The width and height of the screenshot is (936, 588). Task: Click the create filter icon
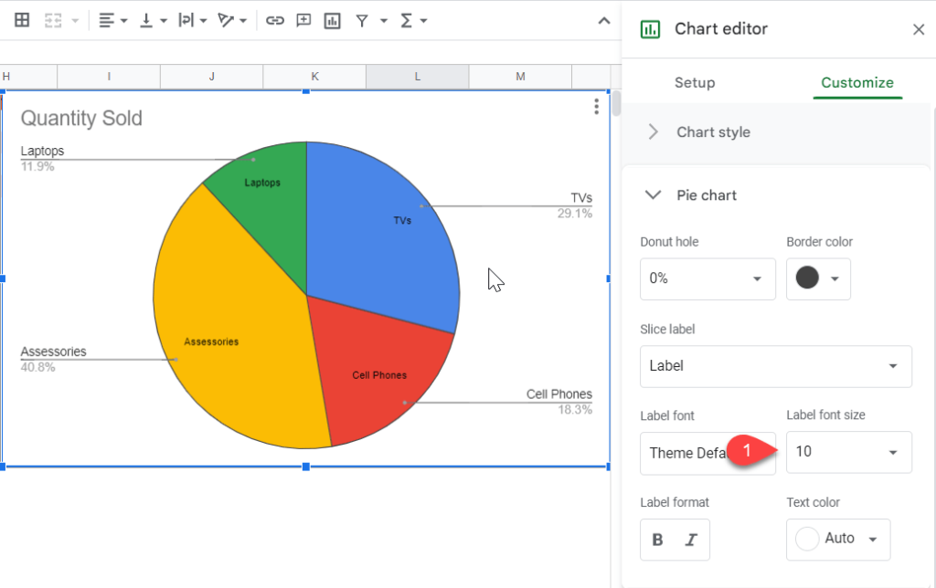pos(362,21)
